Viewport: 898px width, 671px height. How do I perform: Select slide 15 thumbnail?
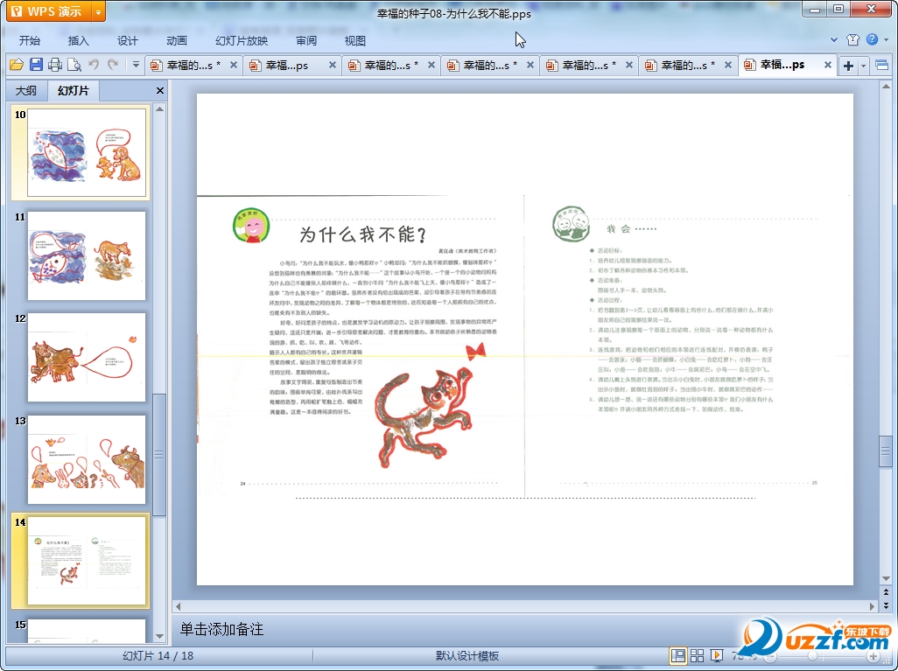tap(87, 631)
